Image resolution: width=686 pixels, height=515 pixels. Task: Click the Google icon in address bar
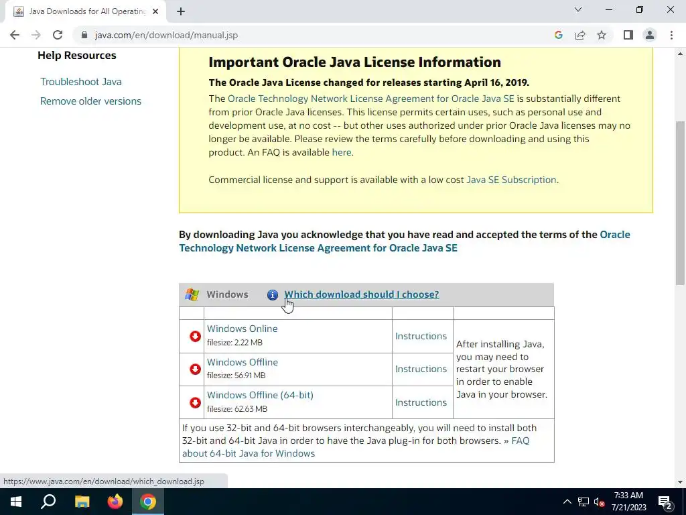[558, 35]
